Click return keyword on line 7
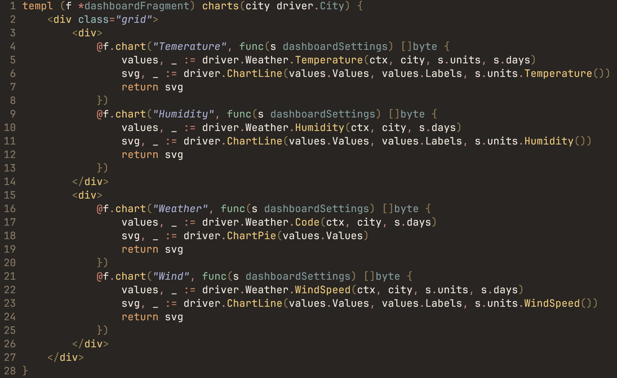The width and height of the screenshot is (617, 378). tap(140, 87)
